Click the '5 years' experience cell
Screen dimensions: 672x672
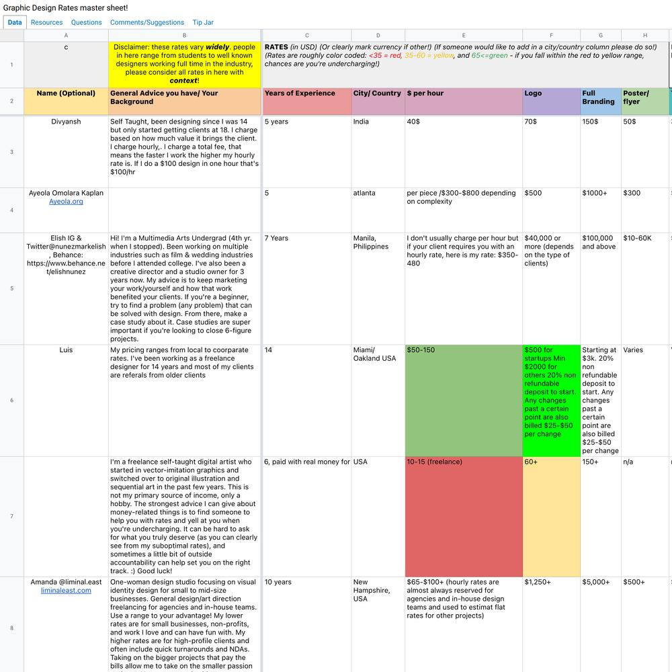[x=307, y=152]
